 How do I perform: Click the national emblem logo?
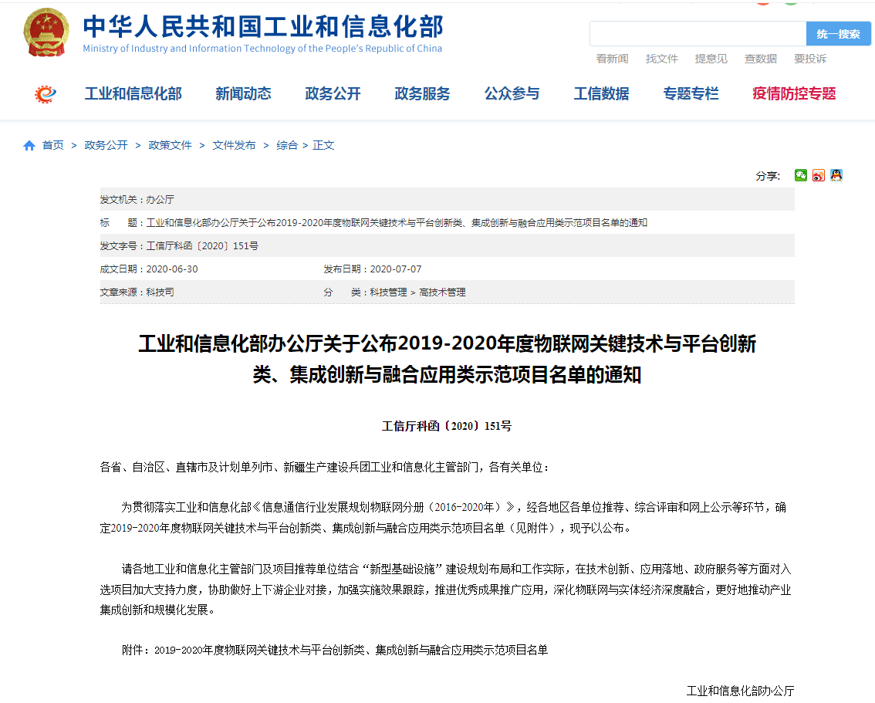click(x=46, y=33)
